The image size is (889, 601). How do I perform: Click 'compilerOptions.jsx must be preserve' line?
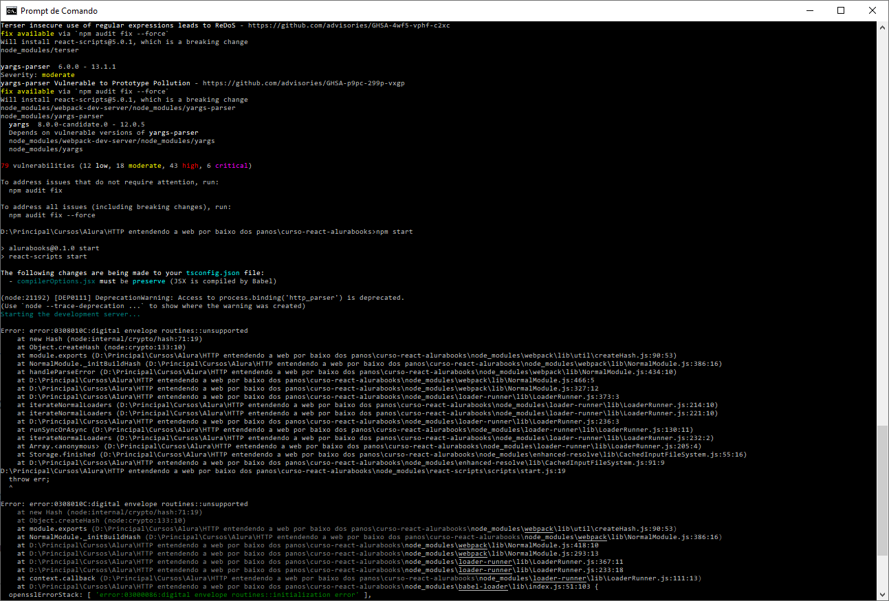click(x=143, y=281)
